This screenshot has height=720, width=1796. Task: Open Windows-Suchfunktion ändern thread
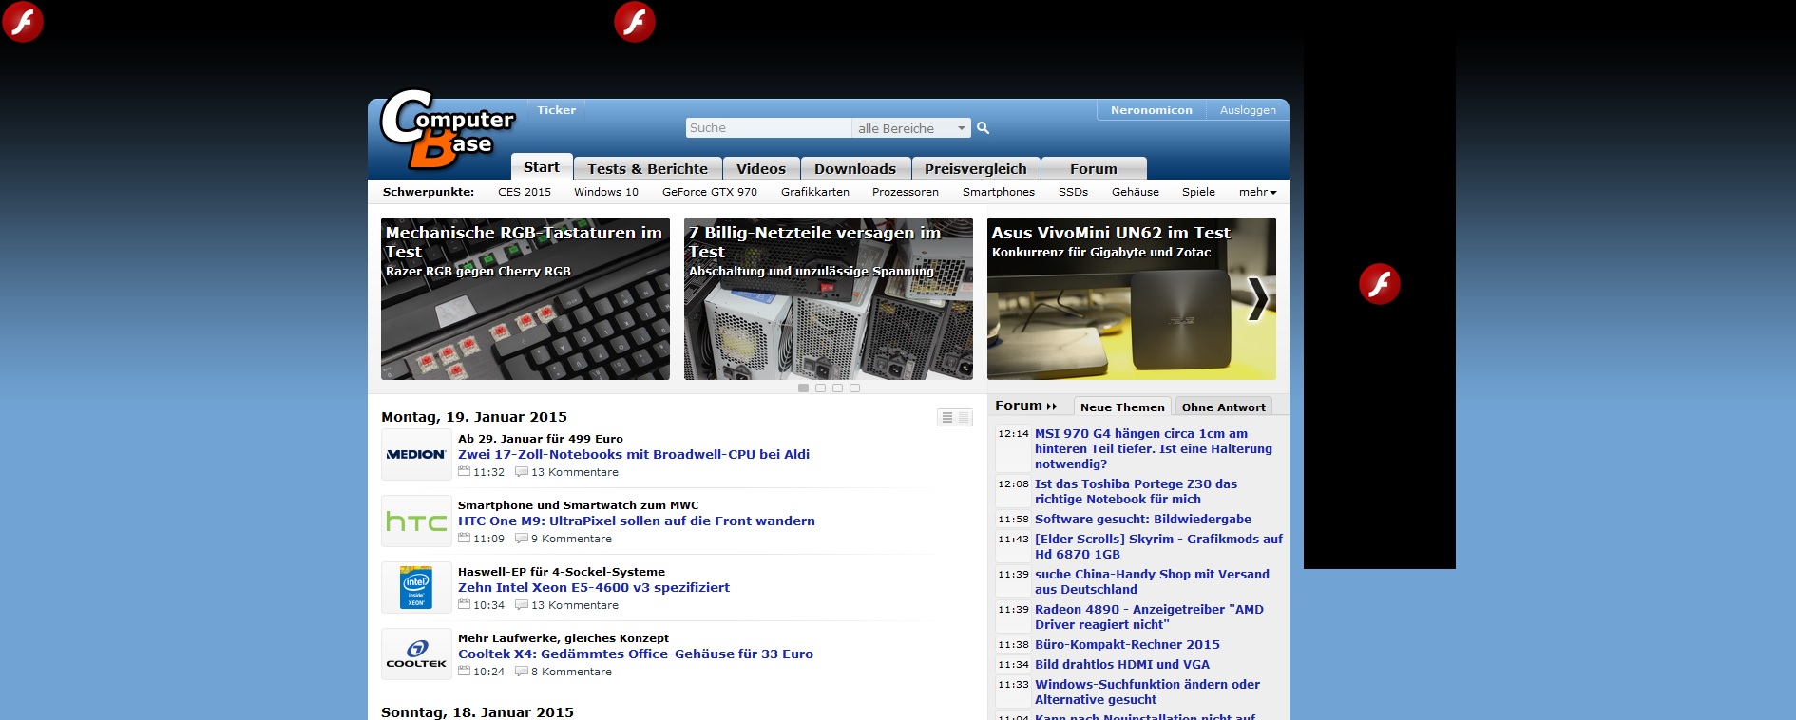pos(1148,692)
